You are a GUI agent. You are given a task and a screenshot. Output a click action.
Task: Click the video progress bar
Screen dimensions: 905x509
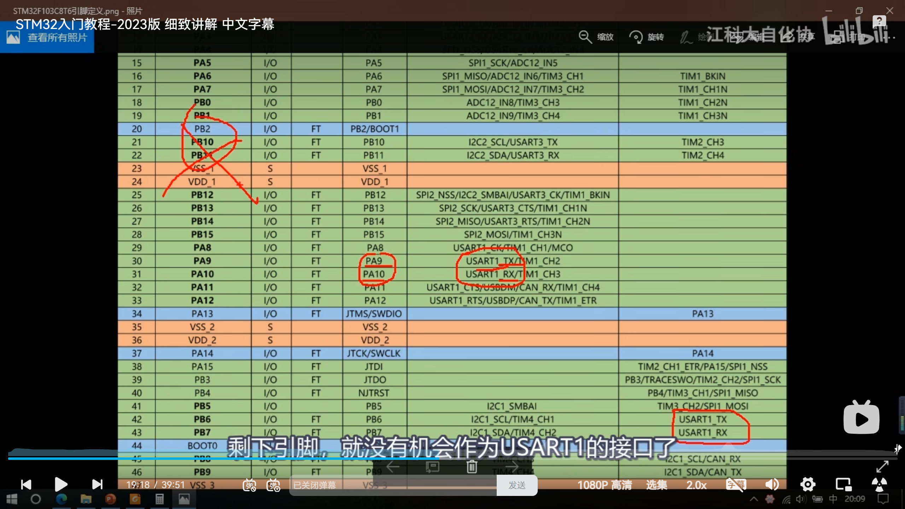click(452, 458)
